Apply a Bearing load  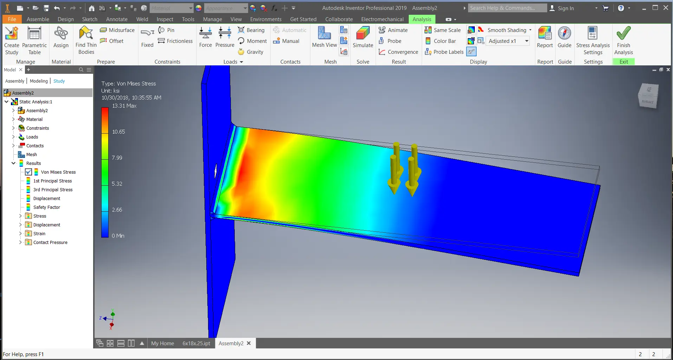[x=251, y=30]
